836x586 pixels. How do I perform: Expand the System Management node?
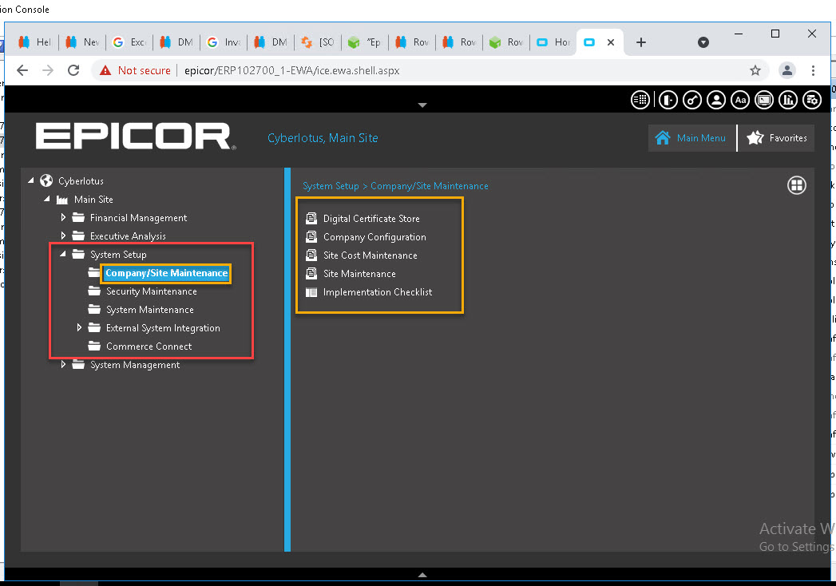[x=63, y=364]
